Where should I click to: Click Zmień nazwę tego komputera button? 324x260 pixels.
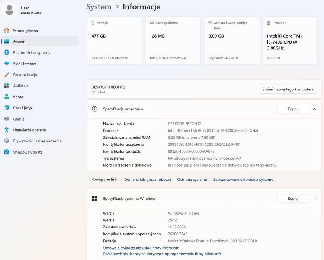click(288, 89)
